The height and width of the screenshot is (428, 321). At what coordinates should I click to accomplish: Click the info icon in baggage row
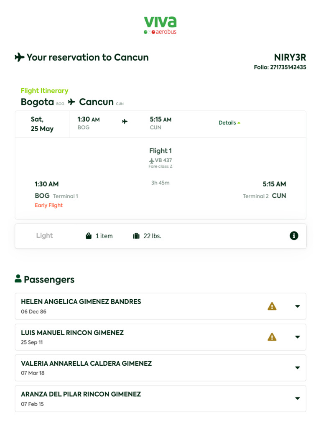coord(294,236)
